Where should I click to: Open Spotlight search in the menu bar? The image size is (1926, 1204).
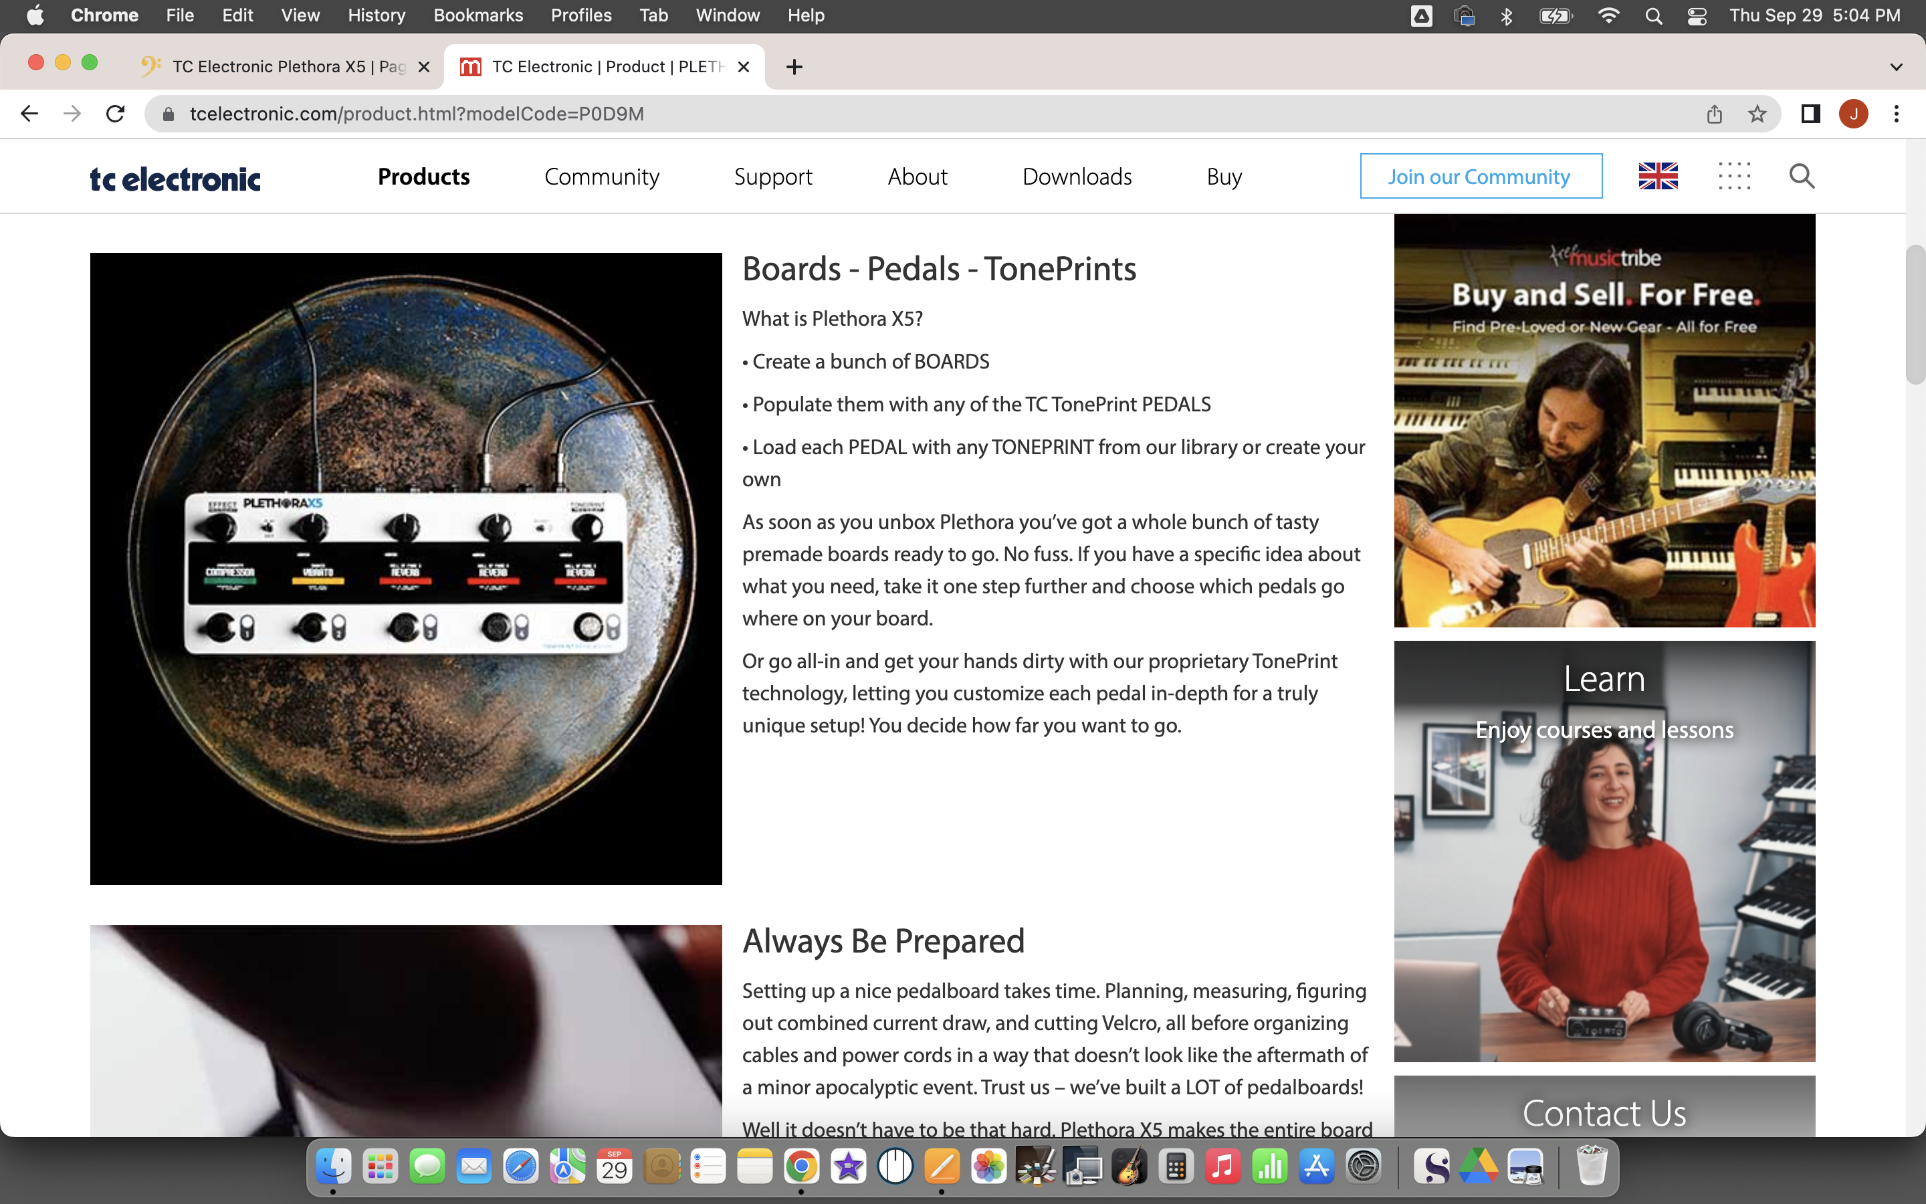(1654, 16)
